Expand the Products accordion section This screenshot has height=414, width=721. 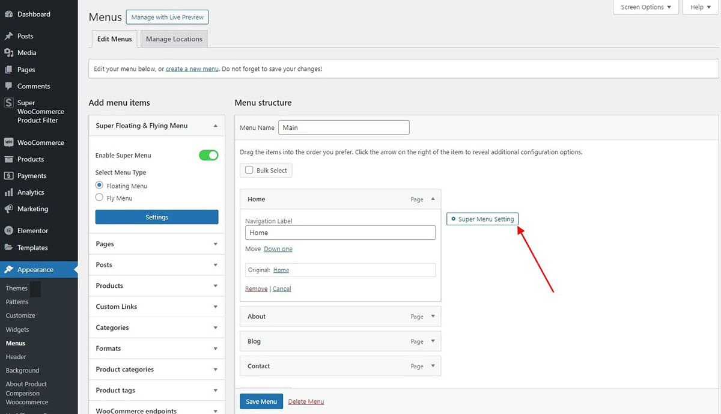click(215, 286)
